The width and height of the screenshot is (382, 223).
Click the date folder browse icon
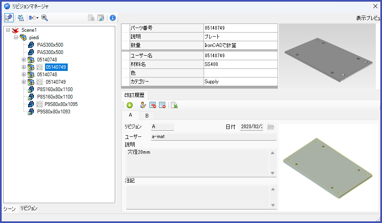270,127
